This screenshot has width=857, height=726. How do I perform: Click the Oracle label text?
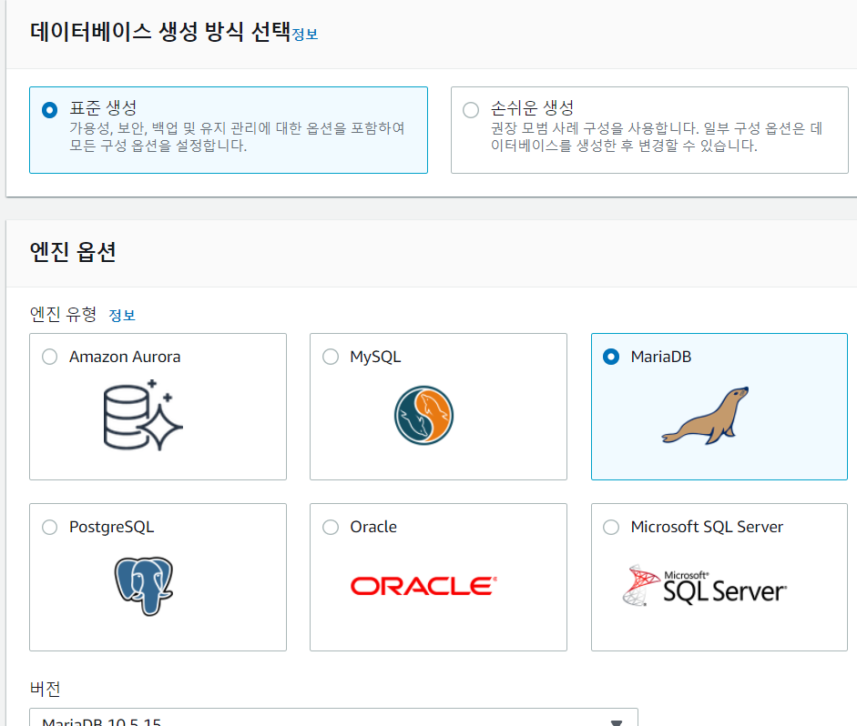(373, 528)
